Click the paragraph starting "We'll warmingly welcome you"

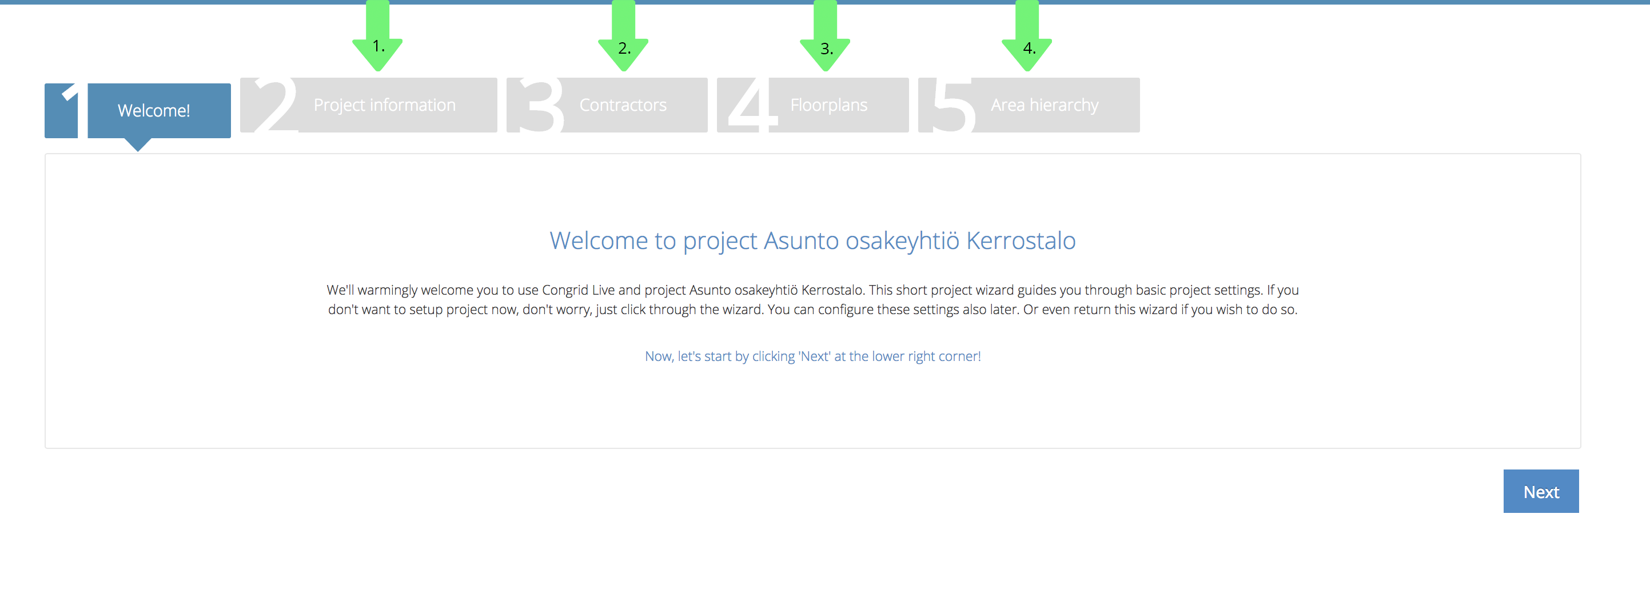(x=813, y=299)
